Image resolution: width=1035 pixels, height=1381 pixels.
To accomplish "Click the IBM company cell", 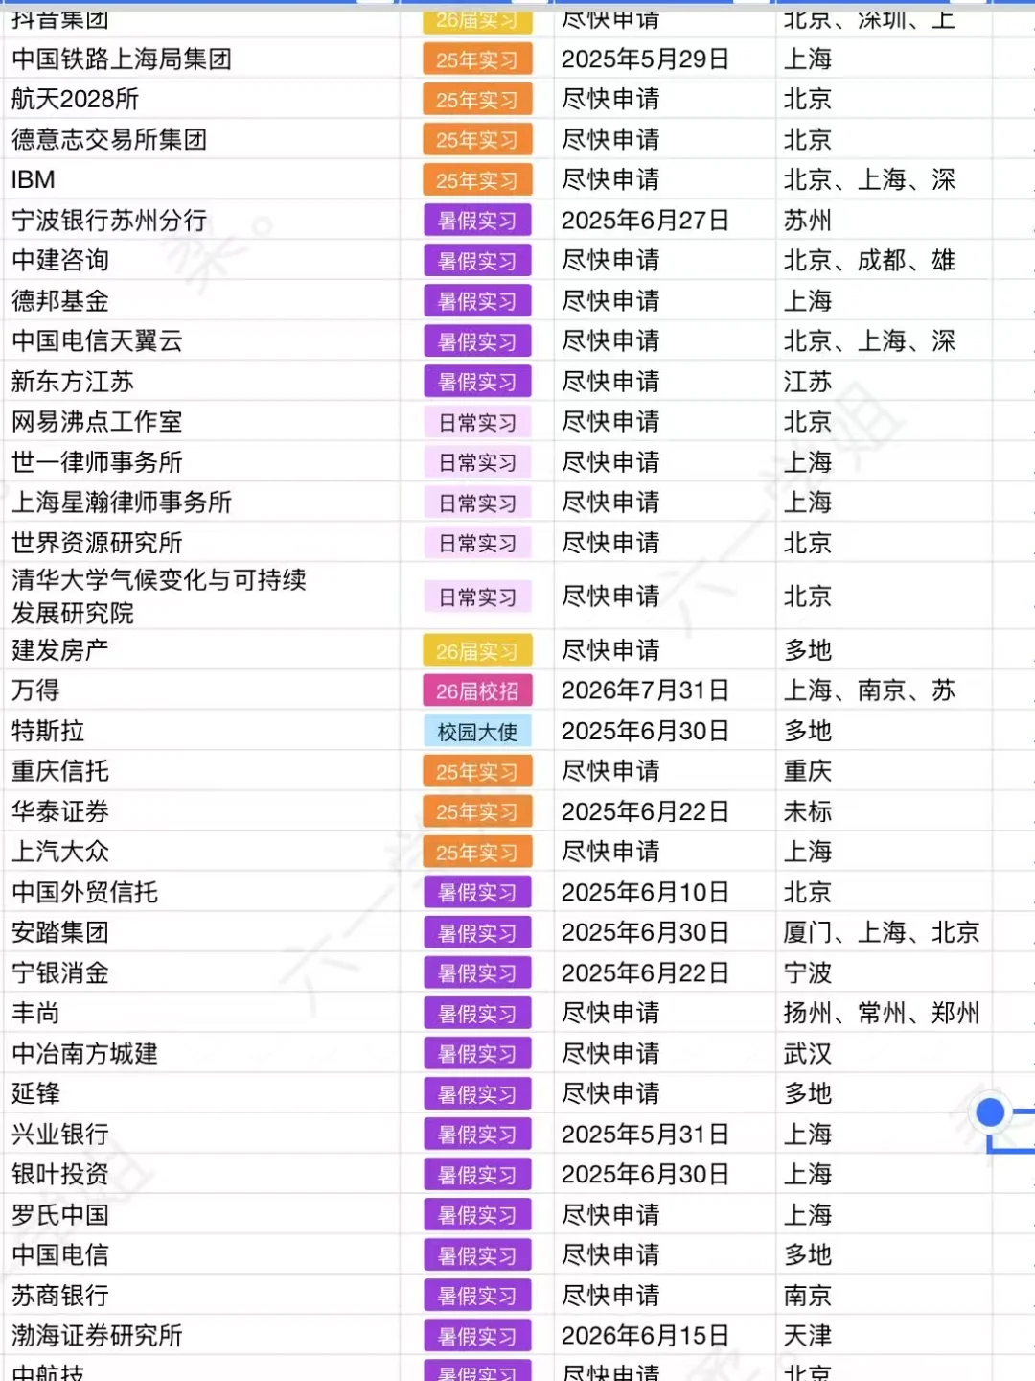I will (201, 180).
